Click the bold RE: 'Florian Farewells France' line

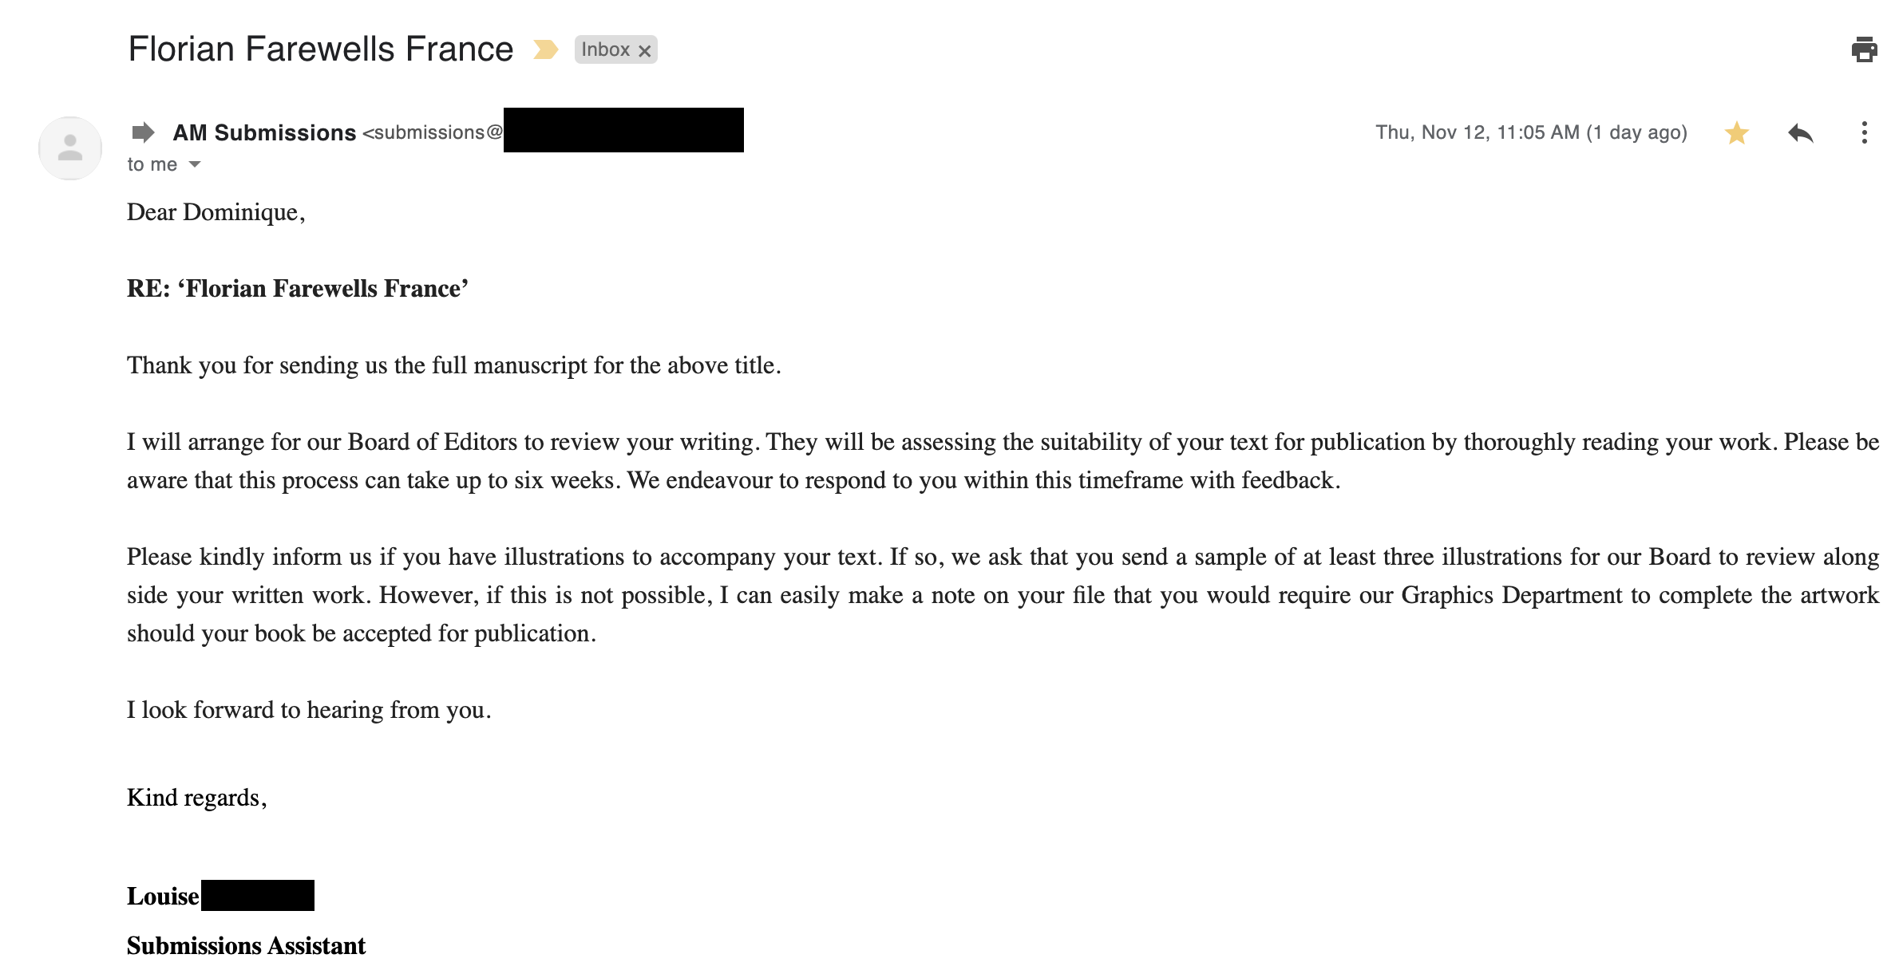[x=297, y=288]
